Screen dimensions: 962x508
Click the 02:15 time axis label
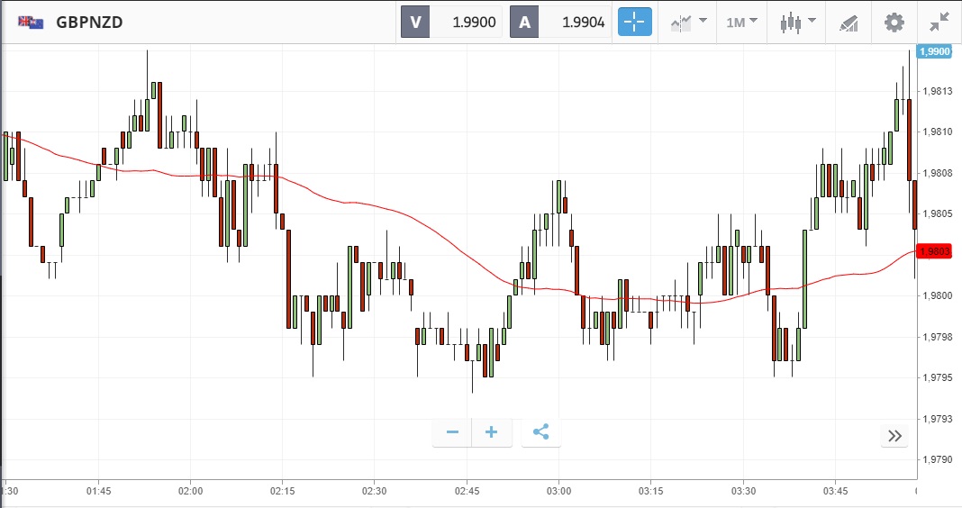(283, 491)
